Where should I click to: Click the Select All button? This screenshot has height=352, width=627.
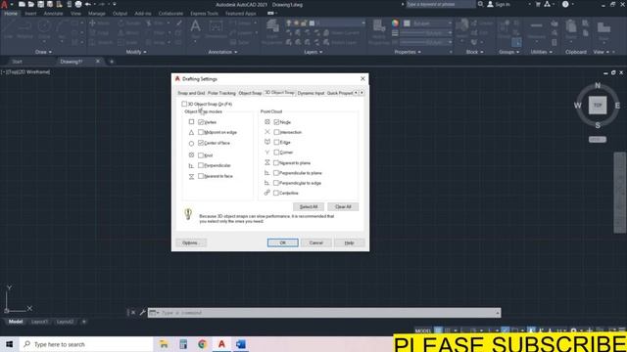pos(309,206)
